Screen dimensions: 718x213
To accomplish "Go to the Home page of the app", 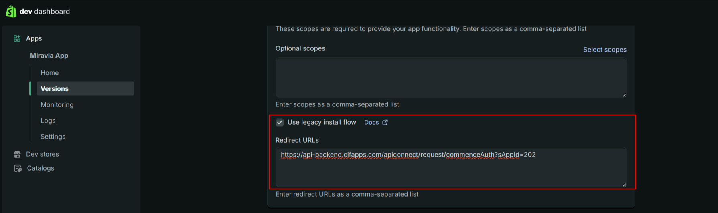I will click(49, 73).
